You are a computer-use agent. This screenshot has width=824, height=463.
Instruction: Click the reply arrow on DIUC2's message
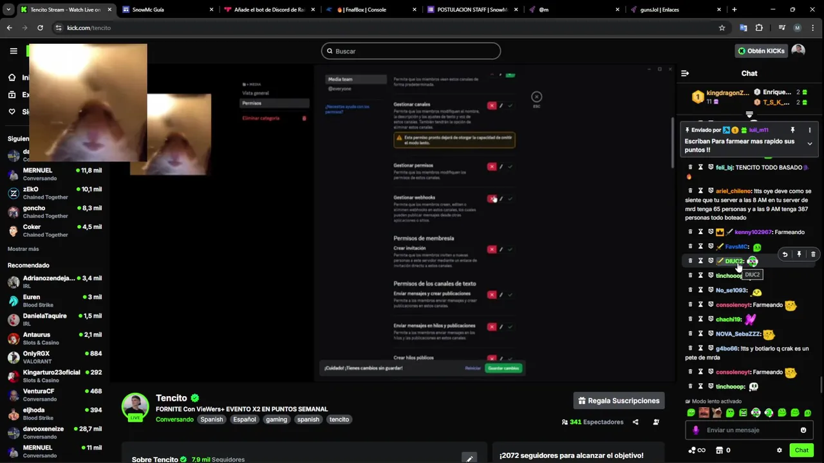click(x=785, y=255)
